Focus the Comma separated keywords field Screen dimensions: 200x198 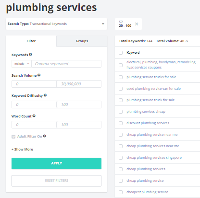pos(66,64)
